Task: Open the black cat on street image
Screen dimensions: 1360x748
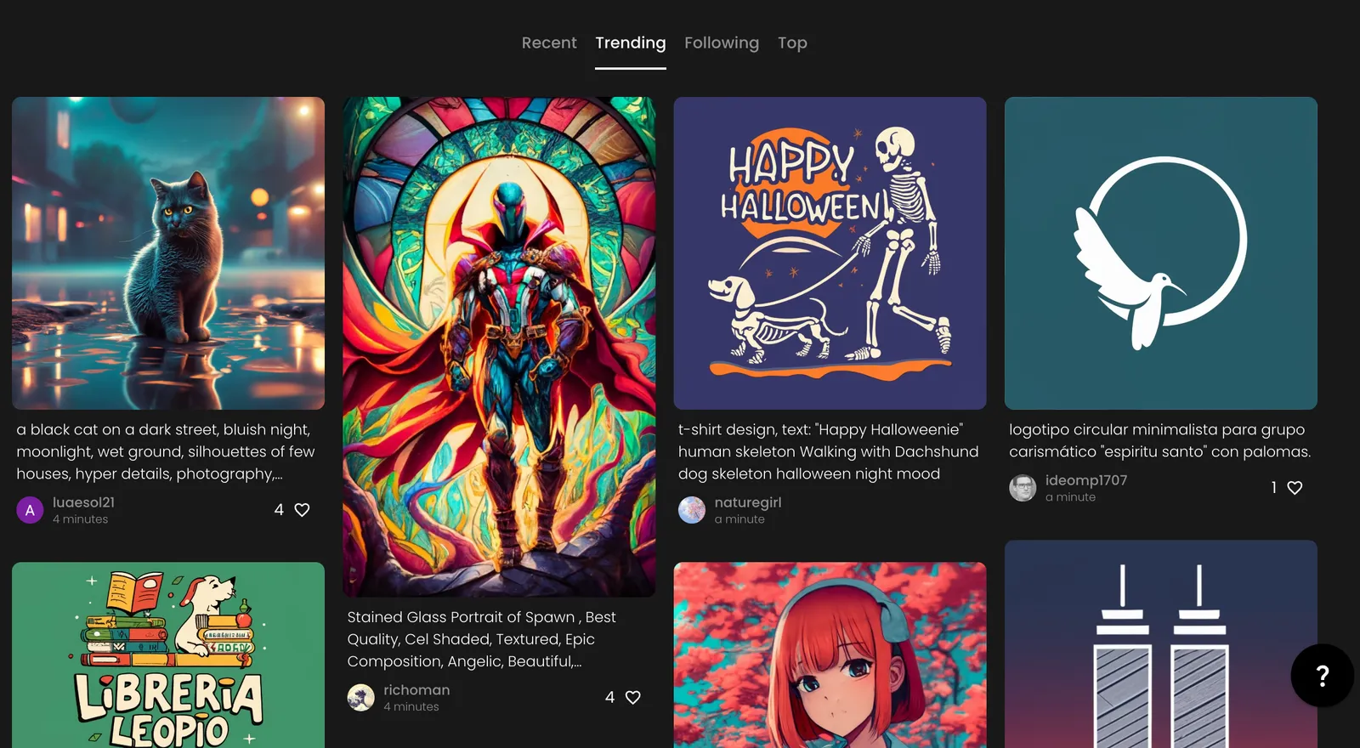Action: click(x=168, y=253)
